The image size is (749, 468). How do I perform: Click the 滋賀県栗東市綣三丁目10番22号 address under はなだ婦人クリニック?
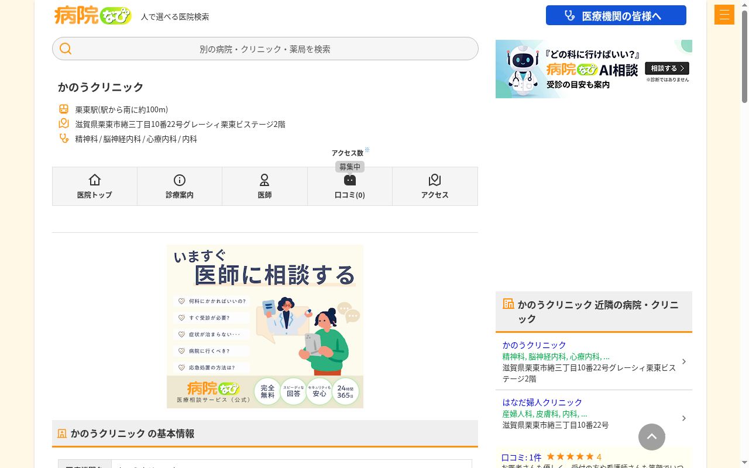[555, 425]
